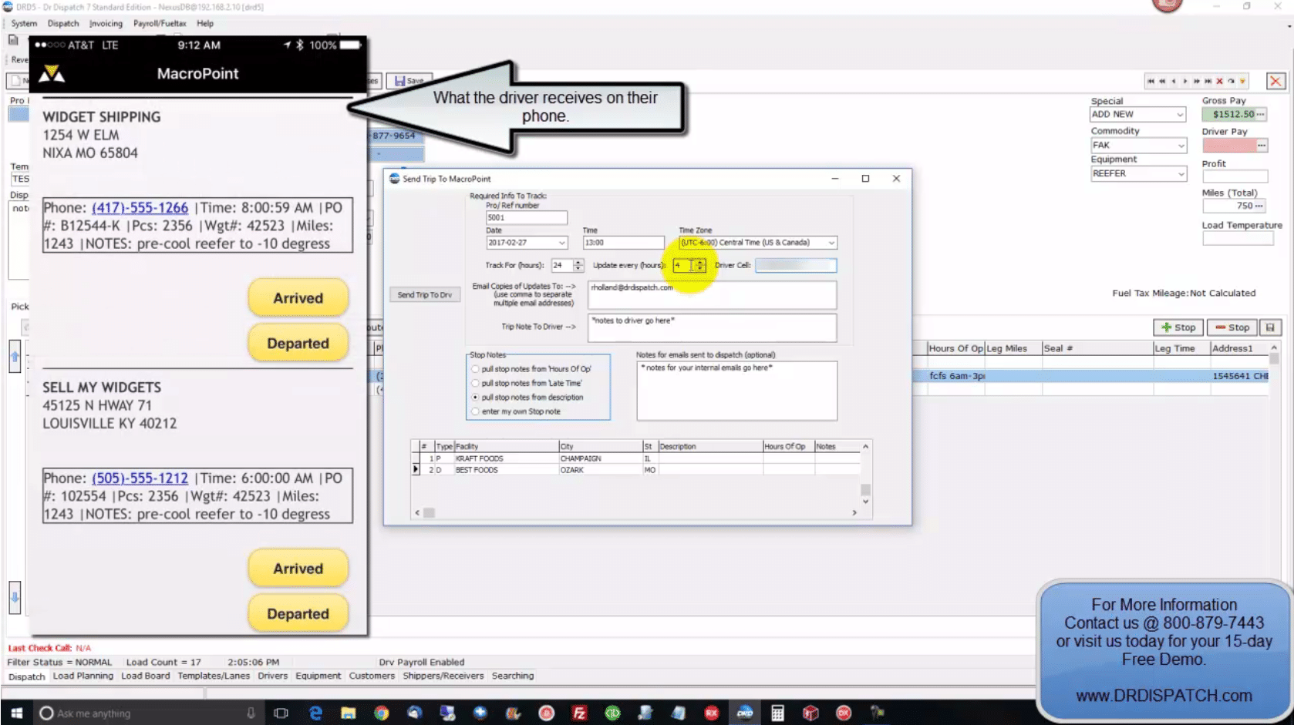Open the System menu
1294x725 pixels.
pos(24,23)
